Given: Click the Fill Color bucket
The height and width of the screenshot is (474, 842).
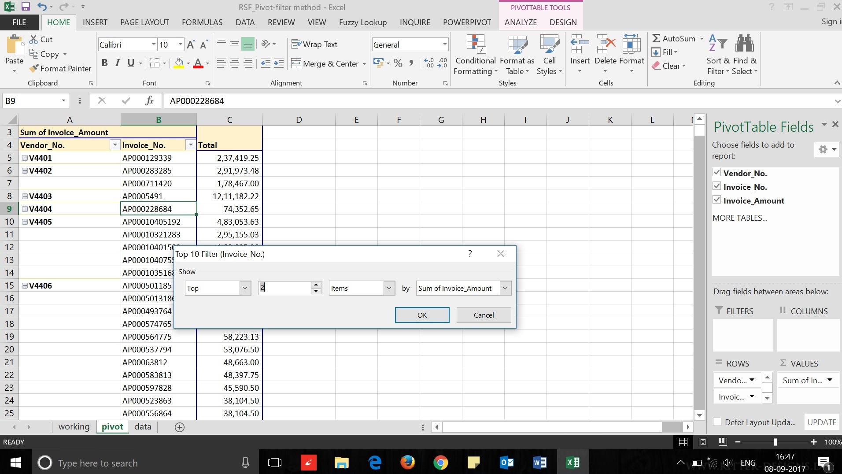Looking at the screenshot, I should tap(179, 63).
